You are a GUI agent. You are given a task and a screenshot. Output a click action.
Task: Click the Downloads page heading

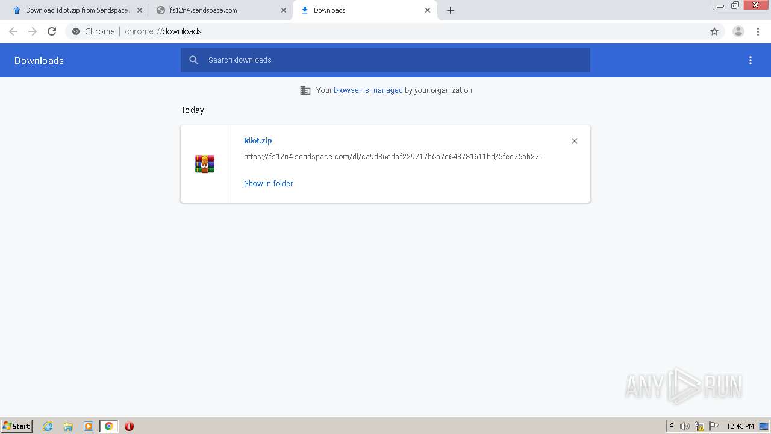39,60
